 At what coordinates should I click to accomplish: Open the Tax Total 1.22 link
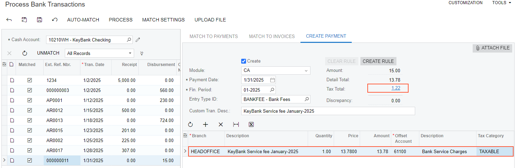click(396, 88)
